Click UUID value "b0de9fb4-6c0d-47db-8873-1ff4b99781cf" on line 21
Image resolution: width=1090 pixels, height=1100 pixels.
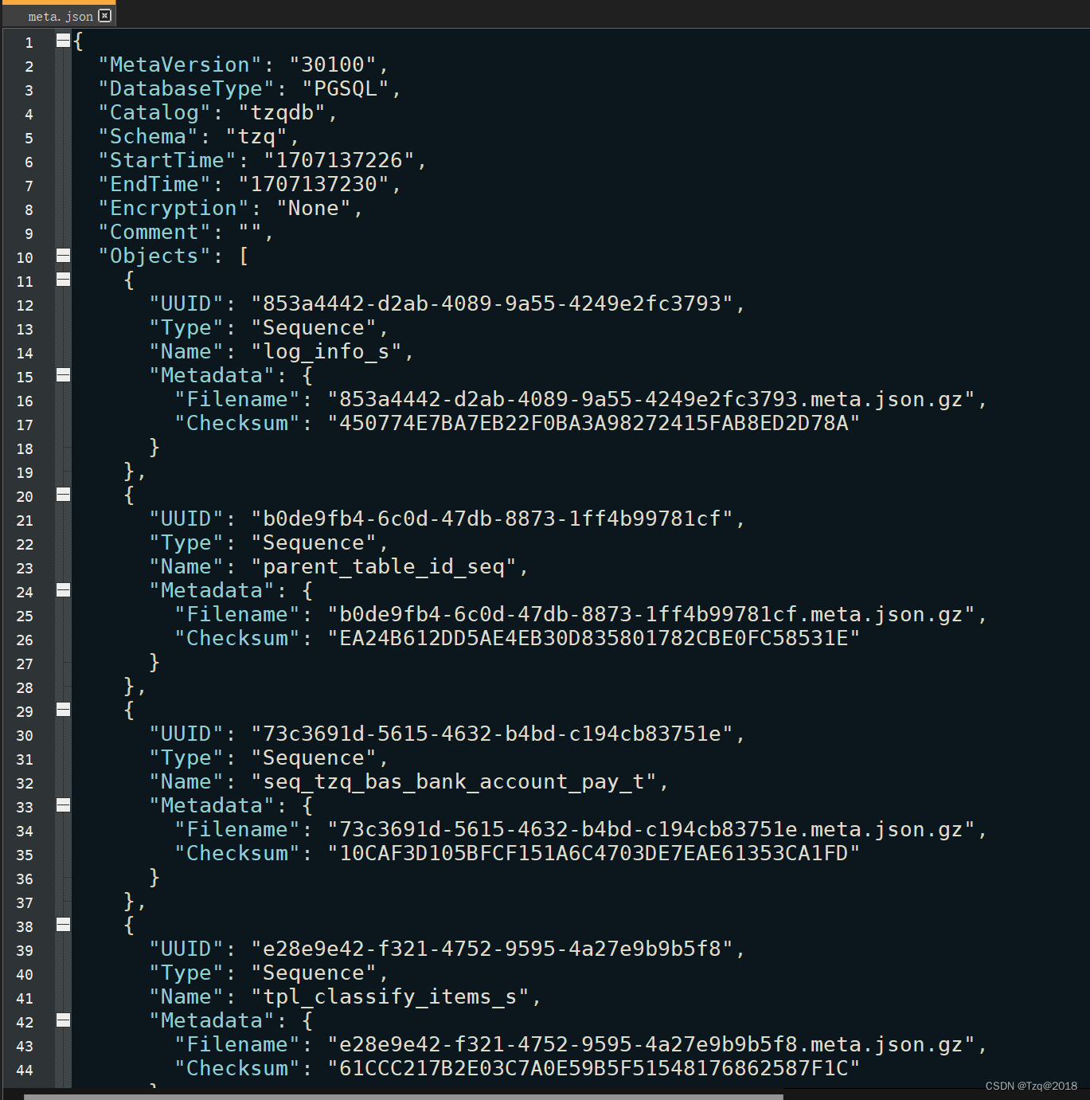[492, 519]
